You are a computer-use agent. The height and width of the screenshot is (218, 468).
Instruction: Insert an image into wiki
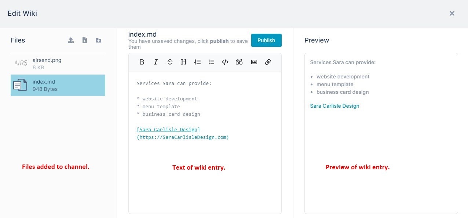pyautogui.click(x=254, y=62)
